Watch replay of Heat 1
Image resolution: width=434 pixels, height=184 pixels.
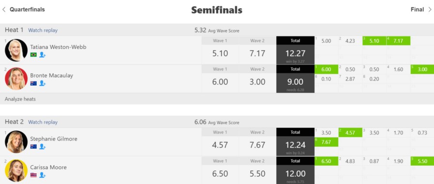(43, 30)
